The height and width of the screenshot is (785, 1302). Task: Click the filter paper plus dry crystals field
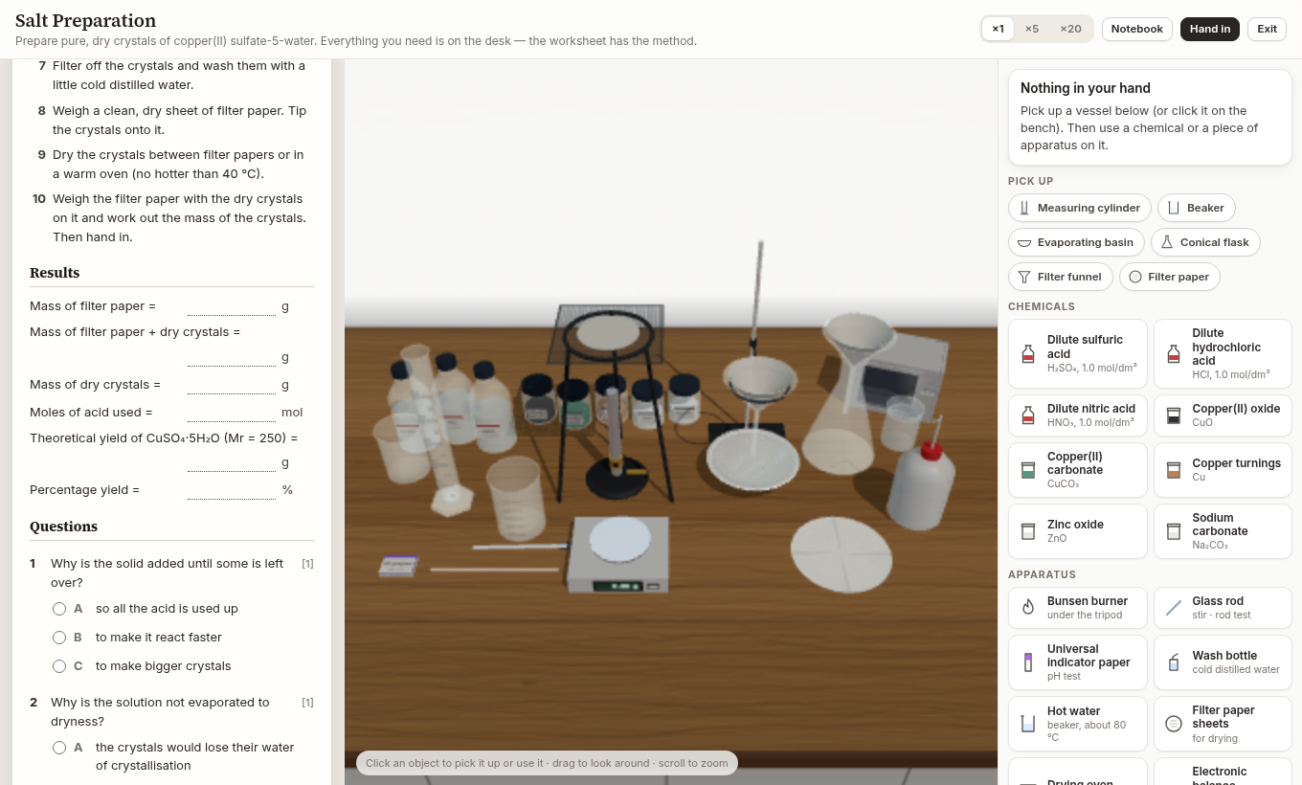[x=232, y=357]
